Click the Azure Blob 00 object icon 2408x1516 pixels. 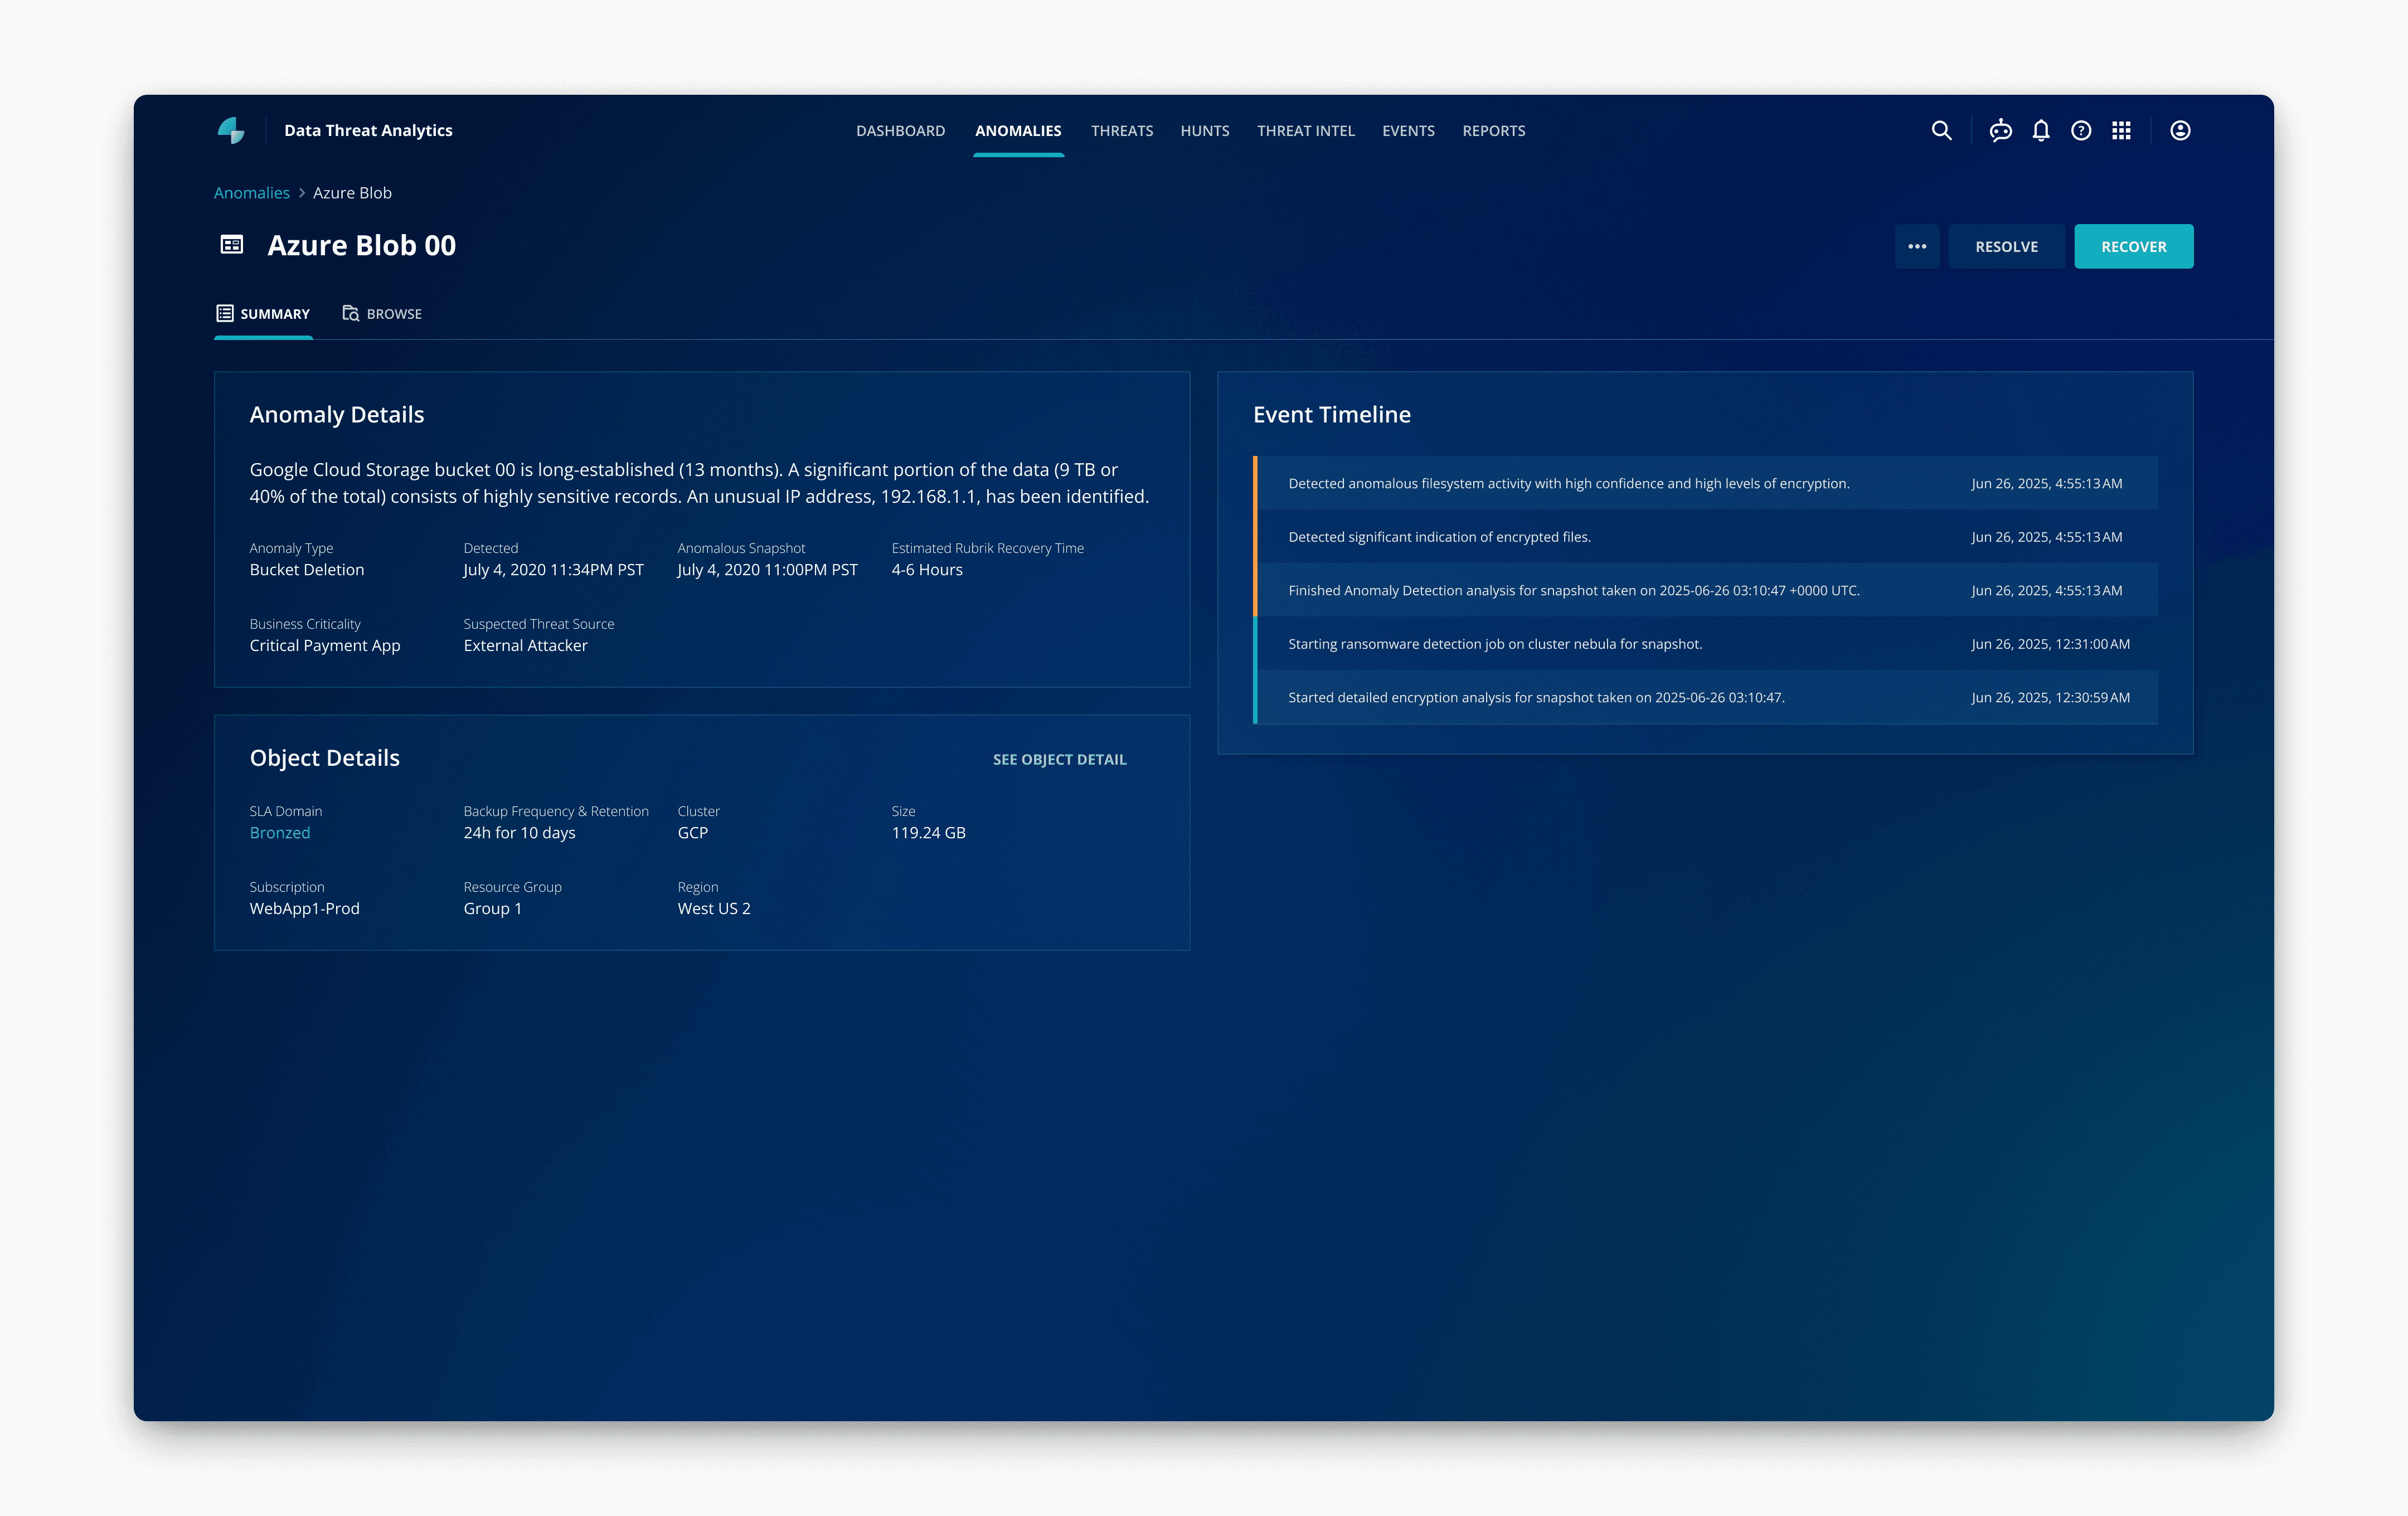click(232, 245)
